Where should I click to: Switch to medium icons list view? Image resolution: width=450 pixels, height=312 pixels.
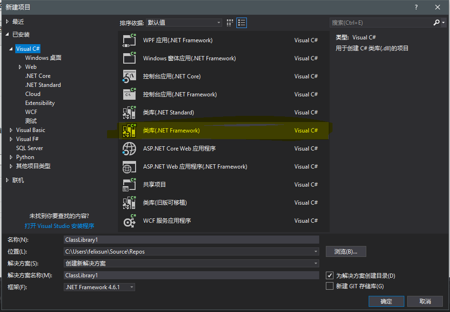point(242,23)
